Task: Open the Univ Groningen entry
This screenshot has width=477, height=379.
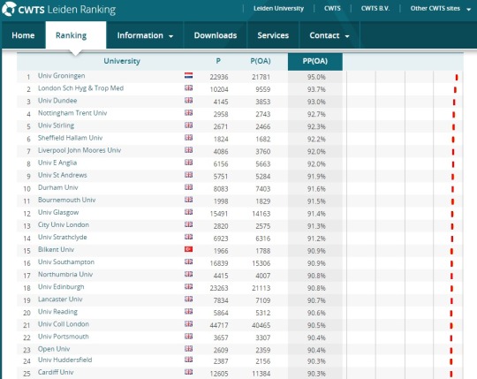Action: [x=62, y=76]
